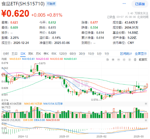Click the ¥0.620 current price
This screenshot has height=139, width=150.
coord(15,14)
